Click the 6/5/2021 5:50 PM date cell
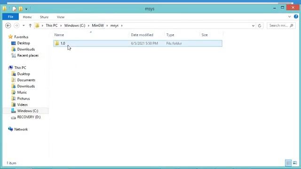Viewport: 301px width, 169px height. tap(144, 43)
